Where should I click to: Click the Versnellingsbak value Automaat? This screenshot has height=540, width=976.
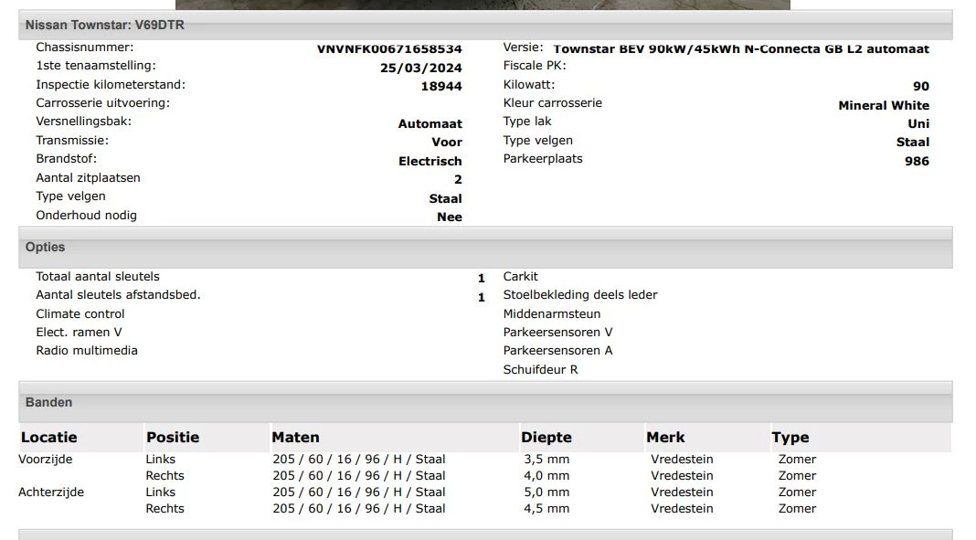point(430,122)
